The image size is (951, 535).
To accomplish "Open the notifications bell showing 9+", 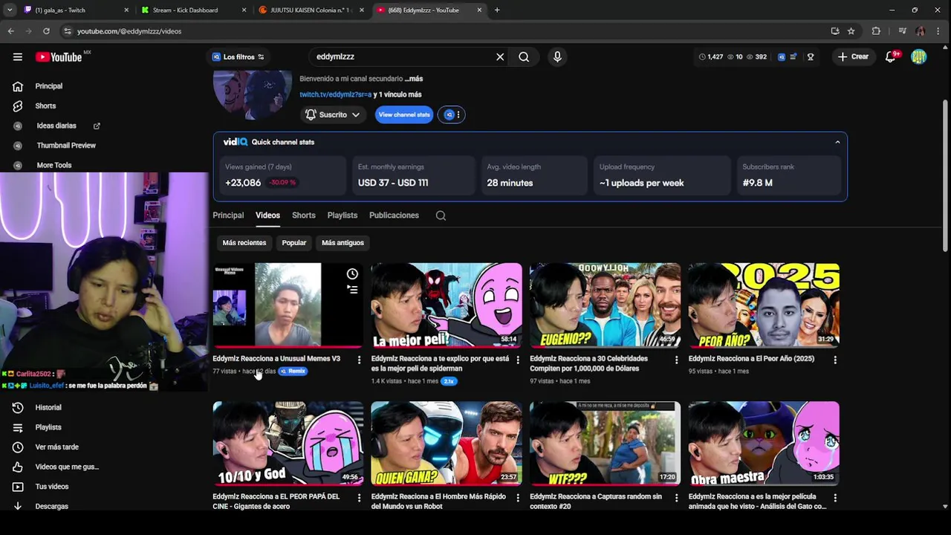I will pos(891,56).
